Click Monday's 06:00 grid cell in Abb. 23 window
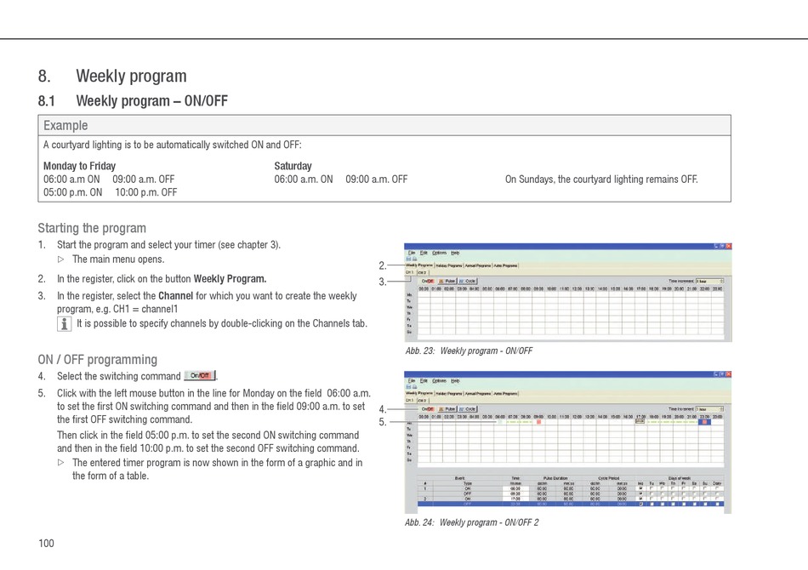 500,294
